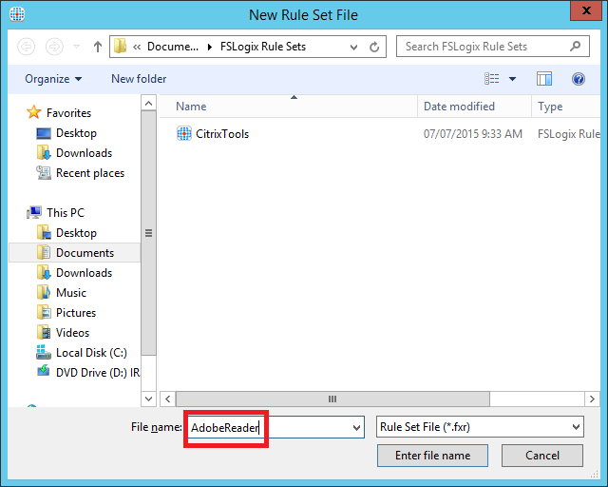Change your view icon button

coord(492,79)
